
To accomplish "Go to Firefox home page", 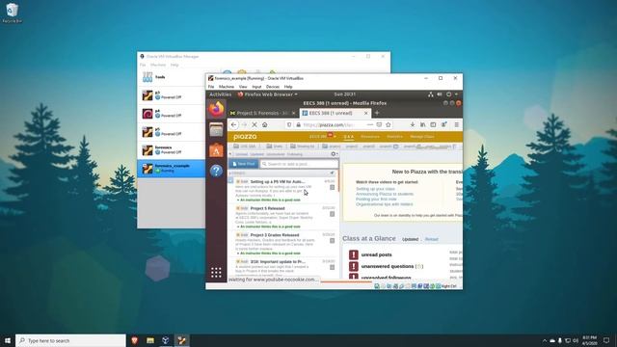I will [x=265, y=124].
